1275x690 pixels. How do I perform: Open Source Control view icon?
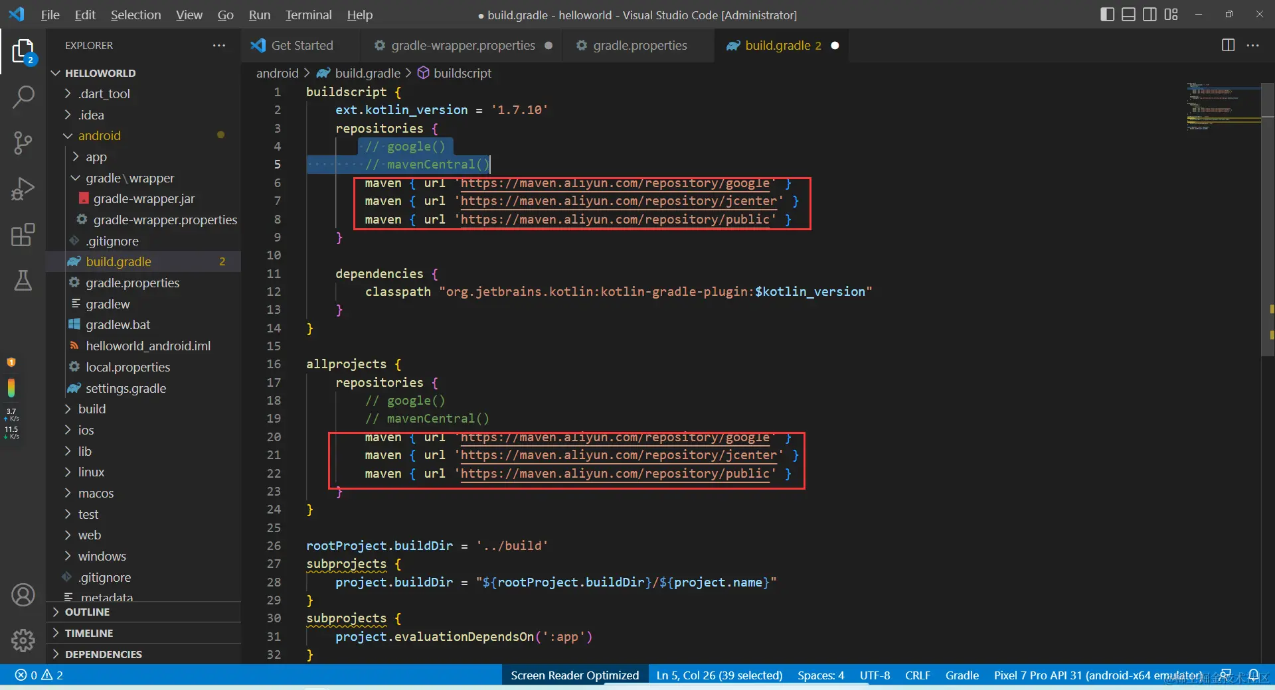[x=23, y=143]
